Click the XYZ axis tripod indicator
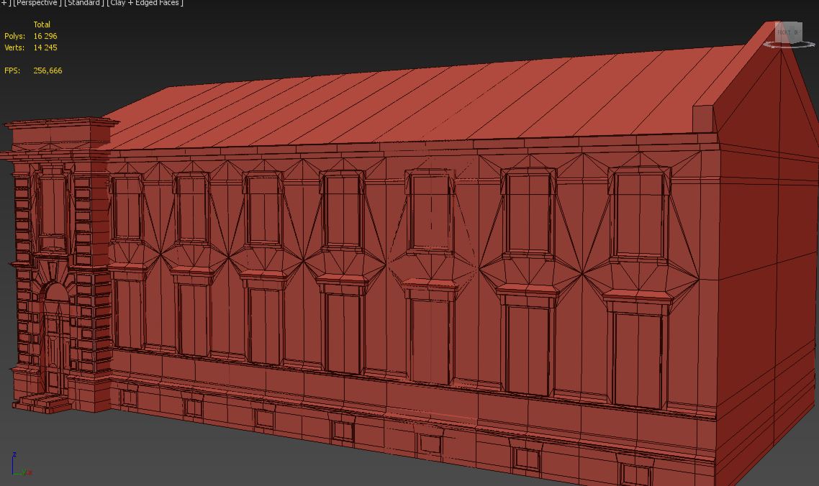 point(21,464)
